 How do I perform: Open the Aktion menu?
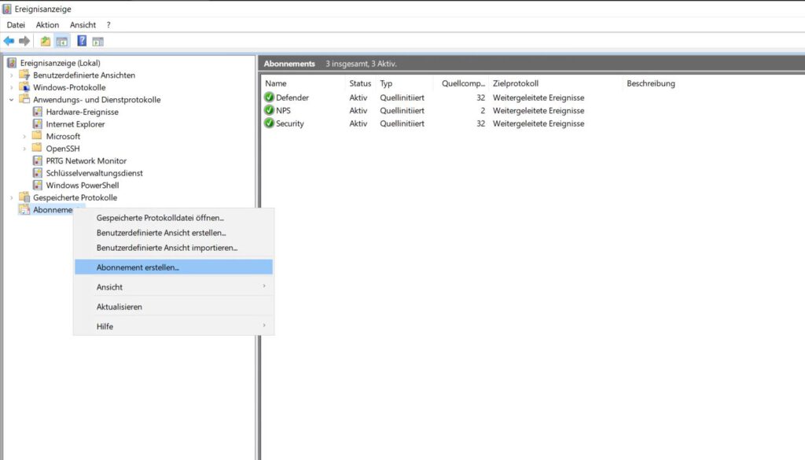pos(47,24)
